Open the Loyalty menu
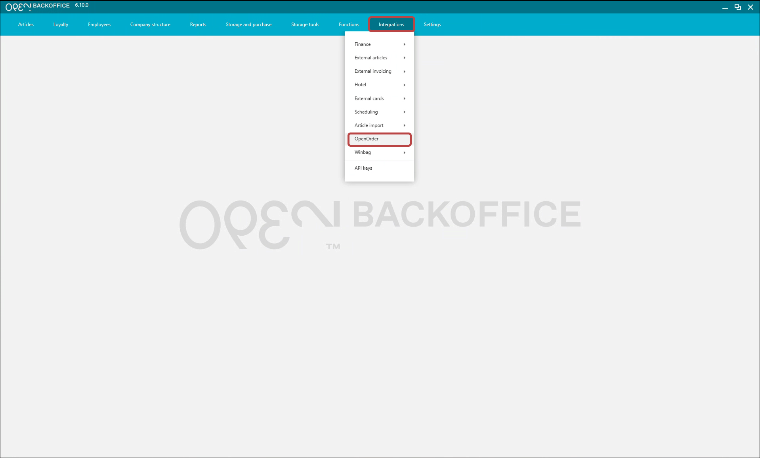 (x=61, y=25)
